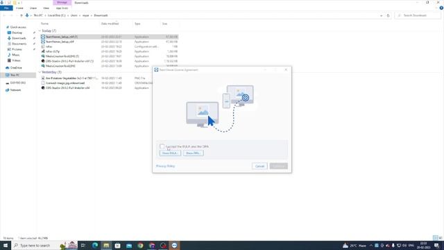The height and width of the screenshot is (250, 444).
Task: Sort by the Date modified column
Action: [x=110, y=24]
